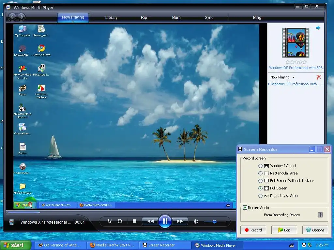Switch to the Burn tab
The height and width of the screenshot is (250, 334).
[176, 18]
